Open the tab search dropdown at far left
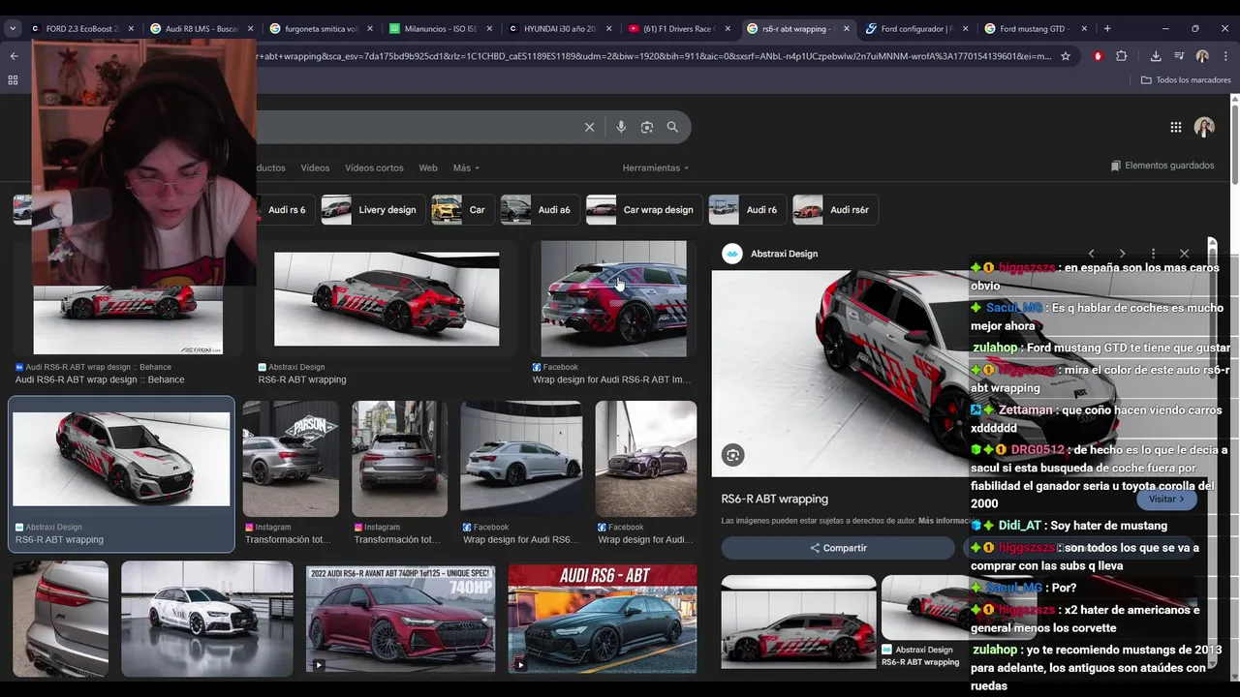 (x=13, y=29)
